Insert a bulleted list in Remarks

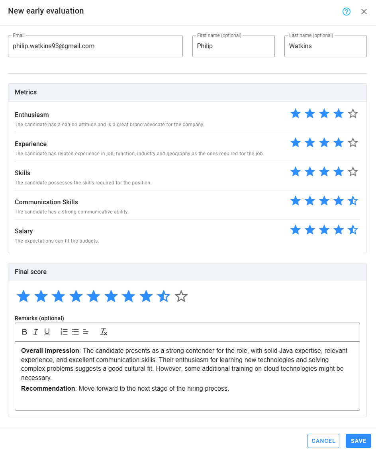coord(75,331)
